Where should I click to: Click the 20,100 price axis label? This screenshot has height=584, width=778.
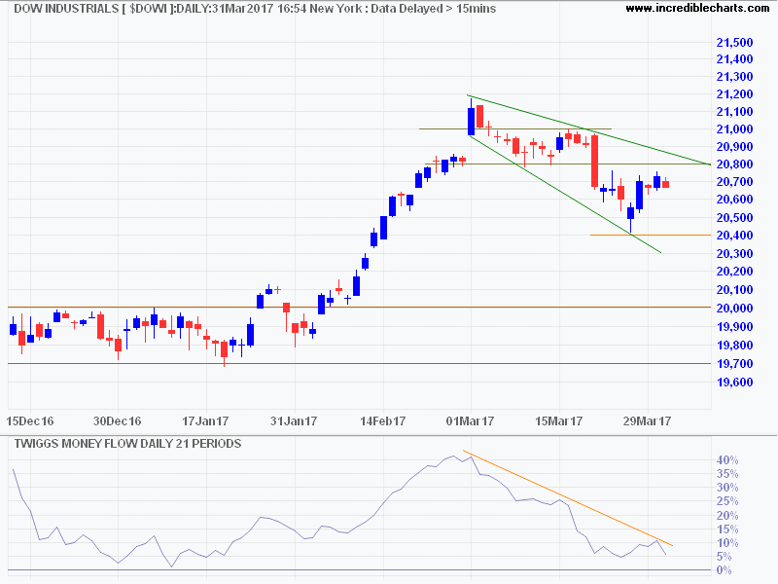(735, 289)
